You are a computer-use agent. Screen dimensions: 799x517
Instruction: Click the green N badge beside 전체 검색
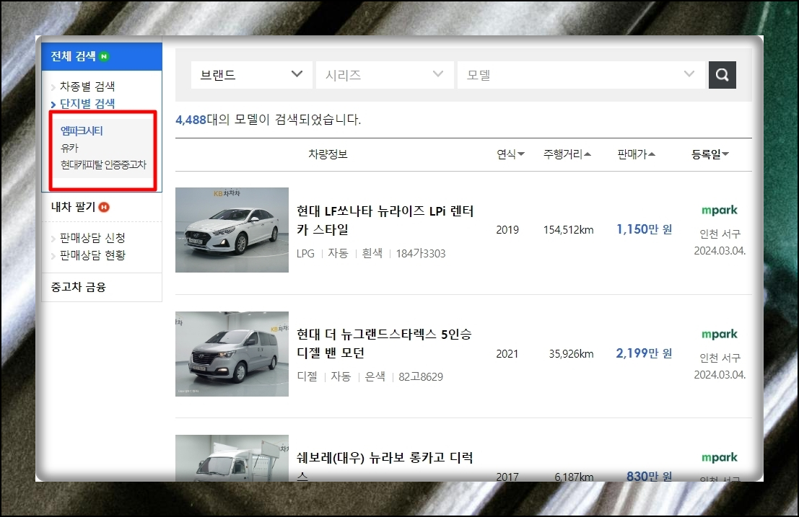[104, 56]
